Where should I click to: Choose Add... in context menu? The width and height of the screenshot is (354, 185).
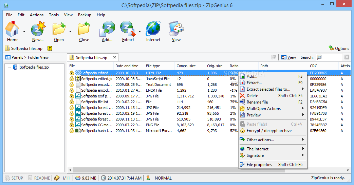pyautogui.click(x=272, y=76)
